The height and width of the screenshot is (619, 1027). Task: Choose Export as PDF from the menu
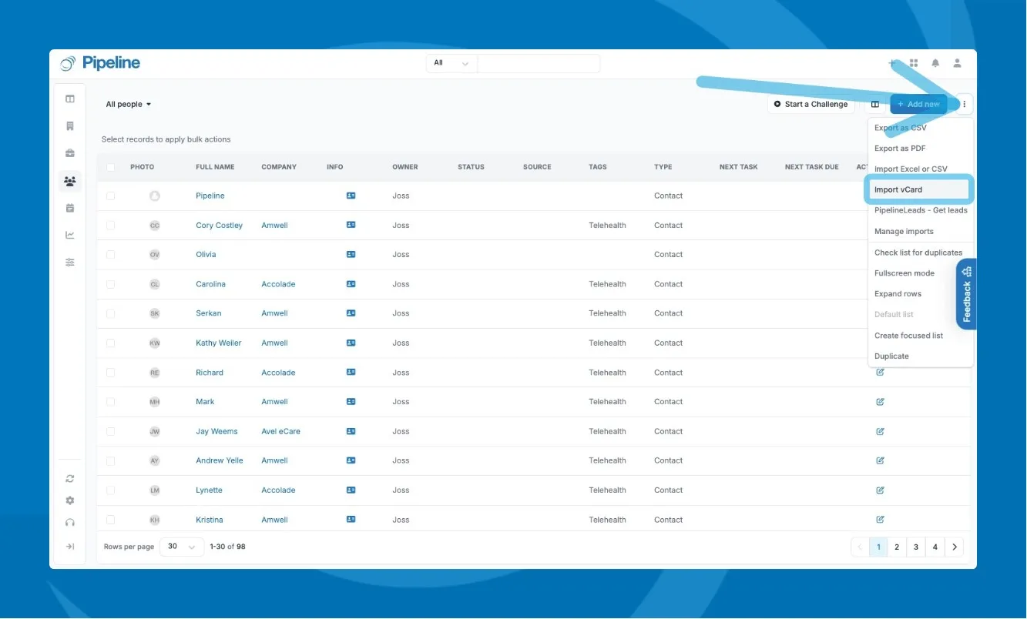[x=900, y=149]
